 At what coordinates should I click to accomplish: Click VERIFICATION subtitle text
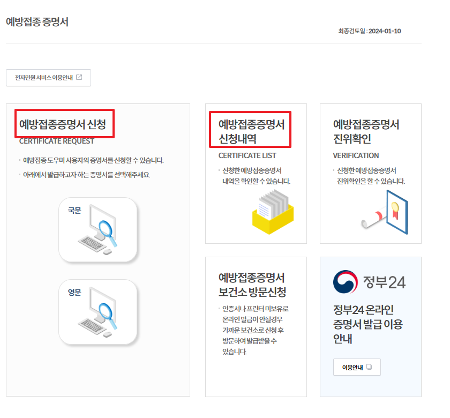356,155
